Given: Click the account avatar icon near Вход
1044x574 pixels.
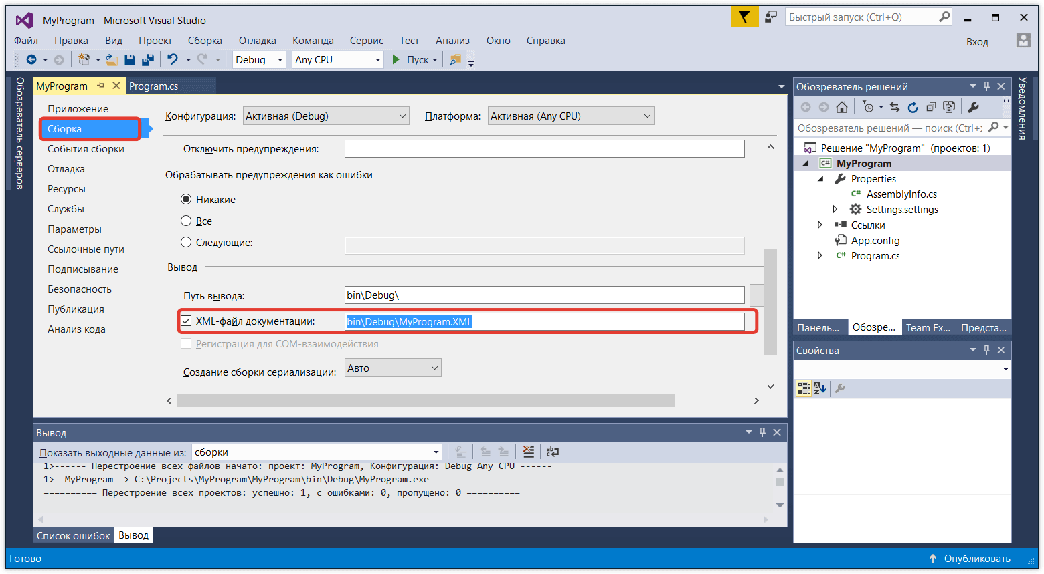Looking at the screenshot, I should (1023, 41).
